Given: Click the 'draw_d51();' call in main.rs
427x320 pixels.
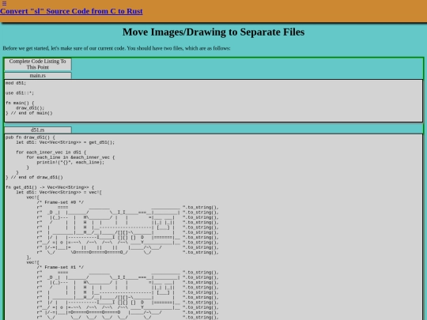Looking at the screenshot, I should pos(30,108).
